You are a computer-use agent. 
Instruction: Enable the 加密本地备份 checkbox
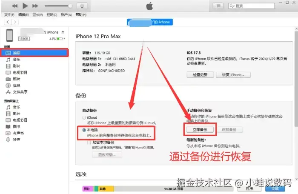pyautogui.click(x=89, y=143)
